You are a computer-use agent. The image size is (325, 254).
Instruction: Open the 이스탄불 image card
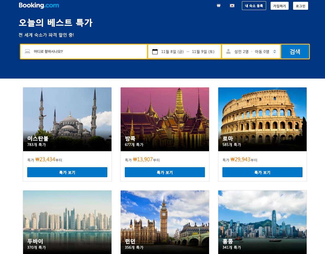[67, 119]
